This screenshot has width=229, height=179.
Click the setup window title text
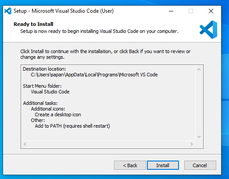pyautogui.click(x=64, y=11)
